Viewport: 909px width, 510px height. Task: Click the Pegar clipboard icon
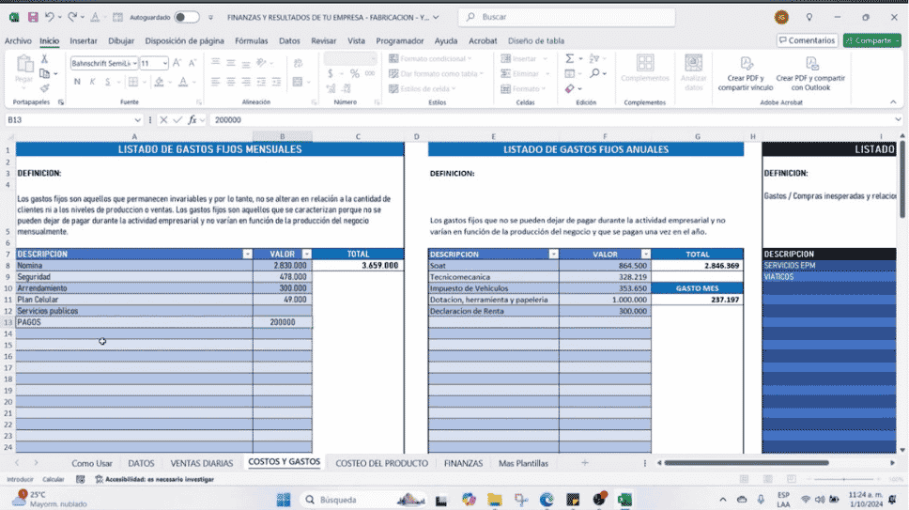[24, 65]
